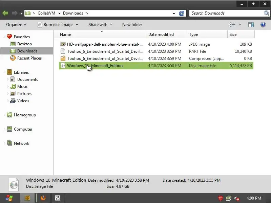
Task: Select Downloads in the address breadcrumb
Action: [73, 13]
